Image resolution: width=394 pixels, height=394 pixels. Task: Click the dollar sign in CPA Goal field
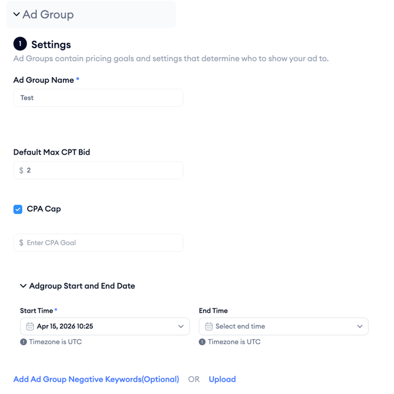(21, 243)
